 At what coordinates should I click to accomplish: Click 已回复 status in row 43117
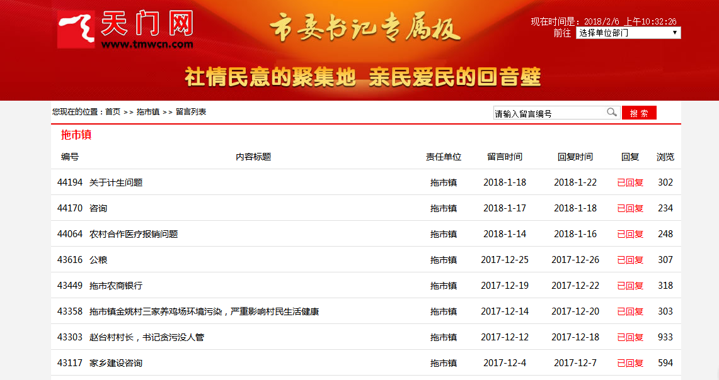630,363
